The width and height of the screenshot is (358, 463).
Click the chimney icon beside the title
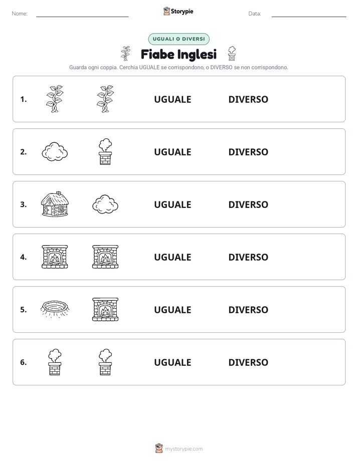pyautogui.click(x=232, y=54)
